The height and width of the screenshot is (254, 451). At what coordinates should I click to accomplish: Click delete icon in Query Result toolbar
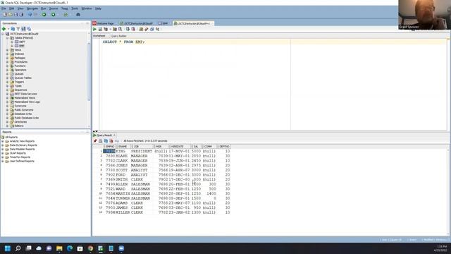pos(111,141)
